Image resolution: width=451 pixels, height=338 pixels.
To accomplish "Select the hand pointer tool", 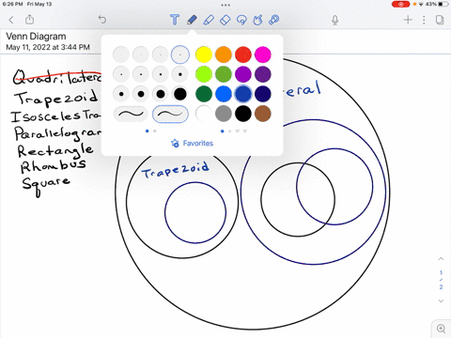I will click(x=257, y=20).
